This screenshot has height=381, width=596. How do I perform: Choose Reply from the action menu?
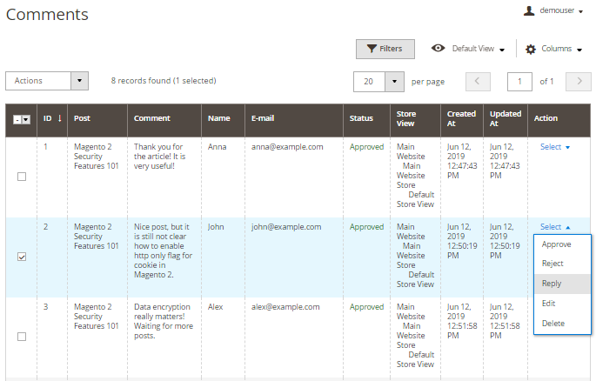coord(552,284)
